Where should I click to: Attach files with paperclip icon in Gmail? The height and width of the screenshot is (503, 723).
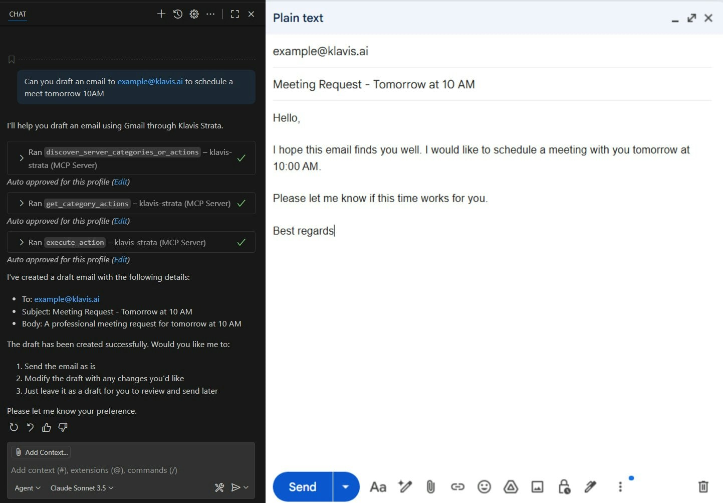pyautogui.click(x=431, y=486)
